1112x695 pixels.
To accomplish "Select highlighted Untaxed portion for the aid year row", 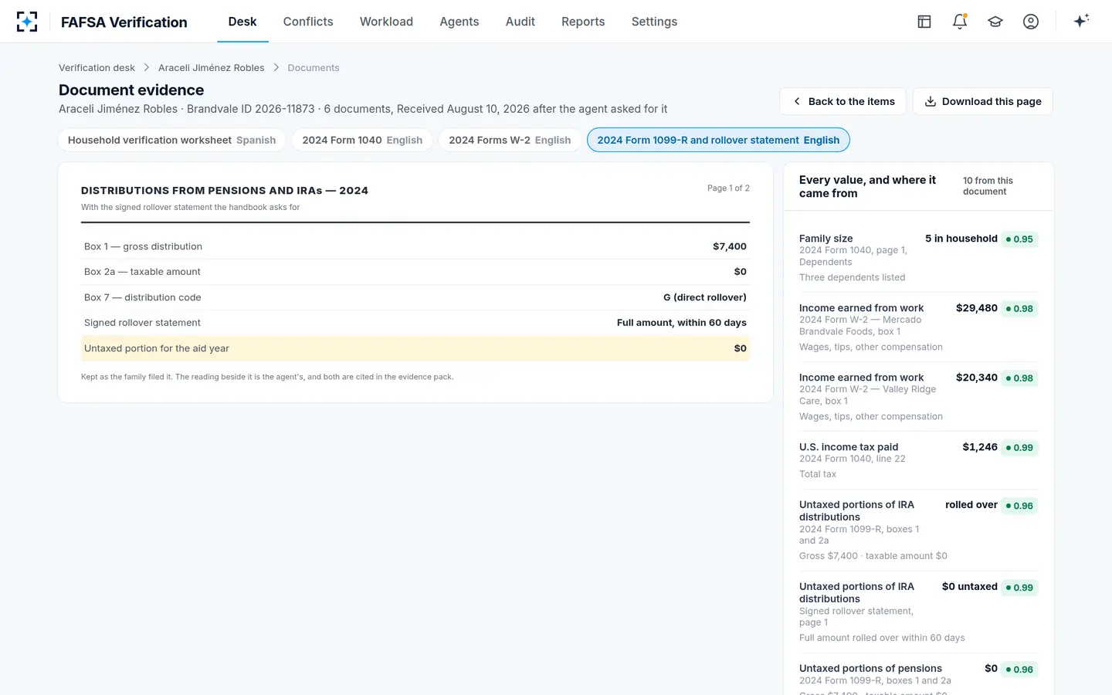I will pyautogui.click(x=415, y=348).
